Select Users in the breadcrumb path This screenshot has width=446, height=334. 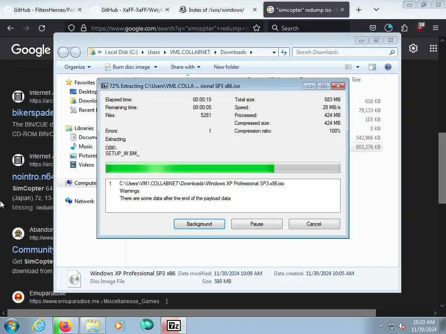[154, 52]
